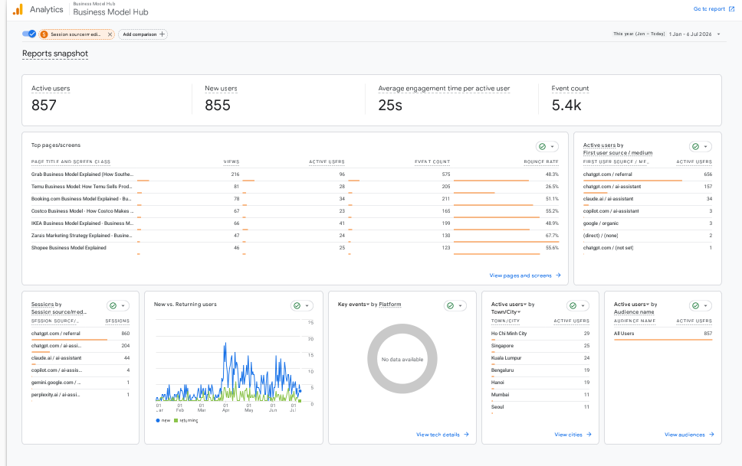Click green check icon in Key events by Platform card
This screenshot has height=466, width=742.
tap(450, 306)
